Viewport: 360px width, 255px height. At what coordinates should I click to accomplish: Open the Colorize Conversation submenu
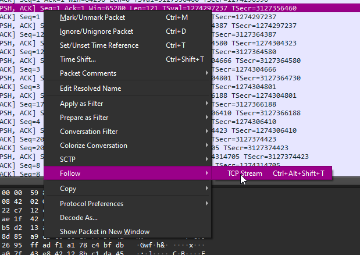[127, 146]
